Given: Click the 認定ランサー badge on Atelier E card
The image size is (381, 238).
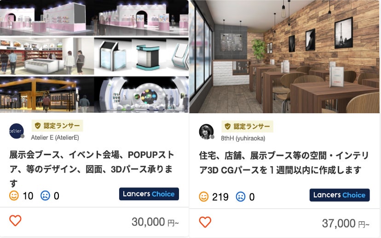Looking at the screenshot, I should pyautogui.click(x=58, y=126).
